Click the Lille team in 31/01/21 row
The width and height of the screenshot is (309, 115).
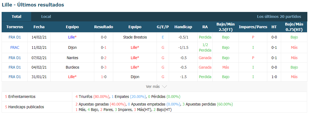(72, 77)
